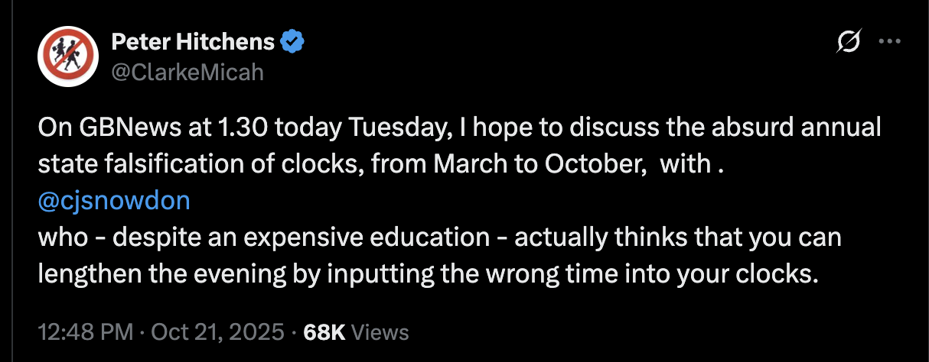Open the @ClarkeMicah handle link

click(x=187, y=72)
